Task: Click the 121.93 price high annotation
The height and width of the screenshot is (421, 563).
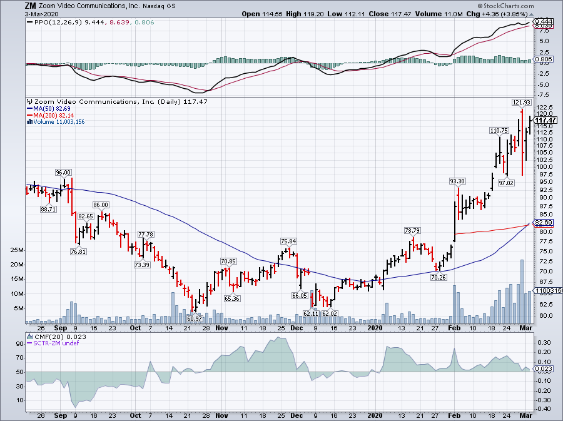Action: [521, 103]
